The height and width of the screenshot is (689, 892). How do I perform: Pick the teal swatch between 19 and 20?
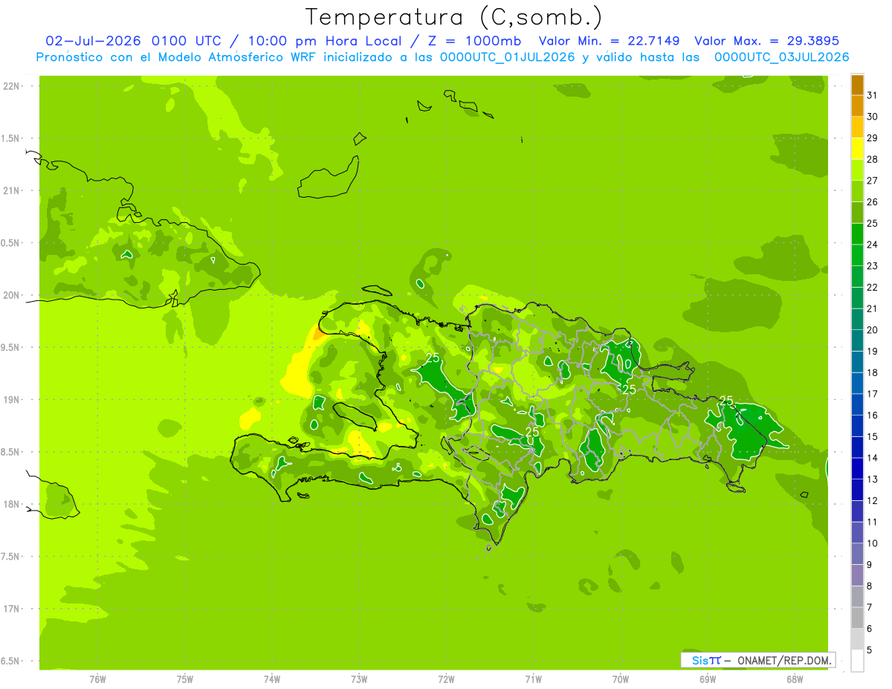click(x=857, y=340)
